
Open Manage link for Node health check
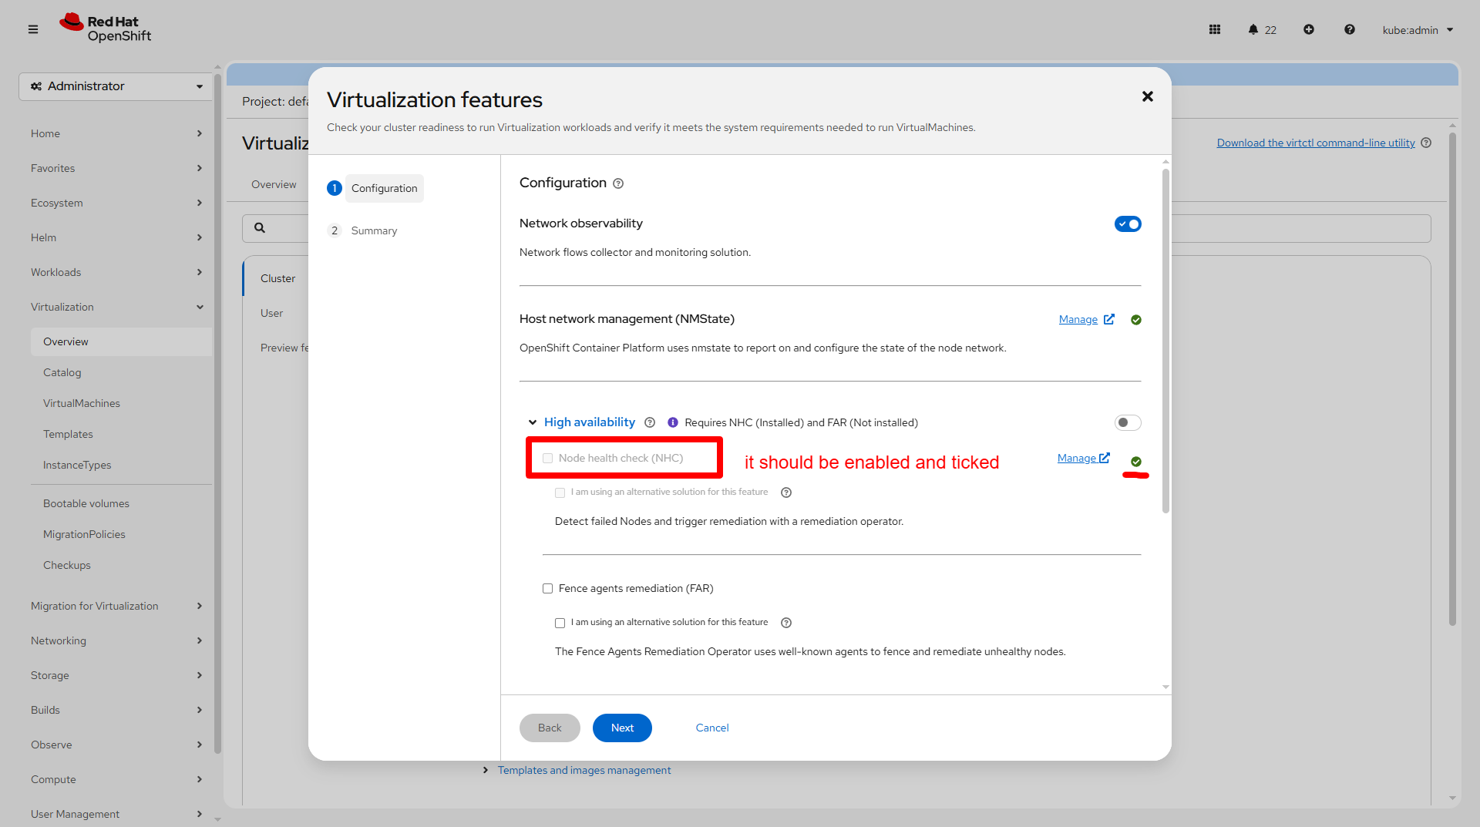1077,458
